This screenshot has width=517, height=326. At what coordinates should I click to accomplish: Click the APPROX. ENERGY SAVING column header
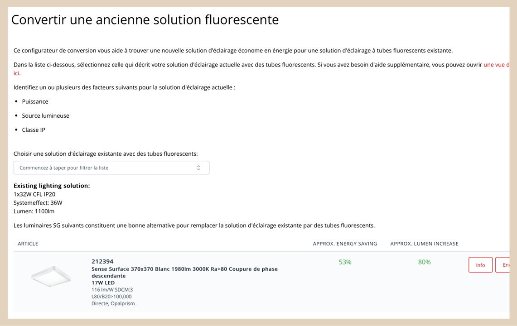(x=345, y=244)
